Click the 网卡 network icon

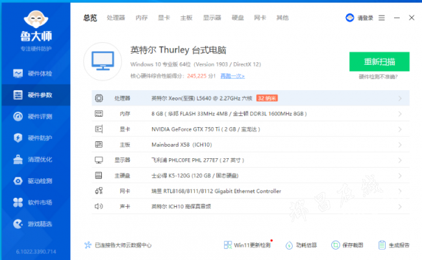99,191
